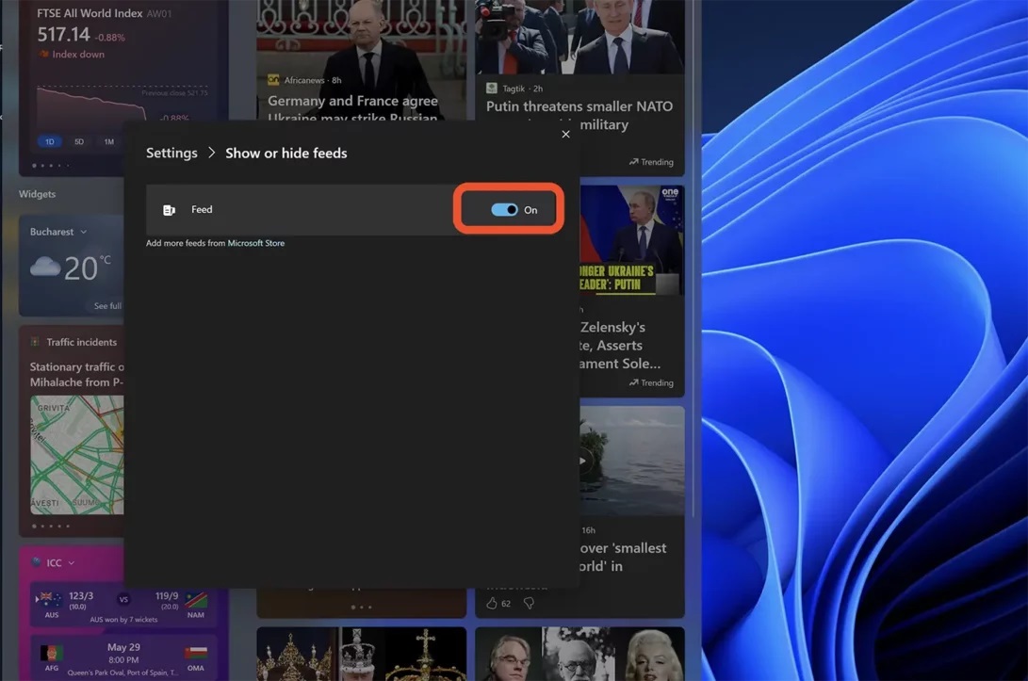Play the video on island news card

pos(584,461)
